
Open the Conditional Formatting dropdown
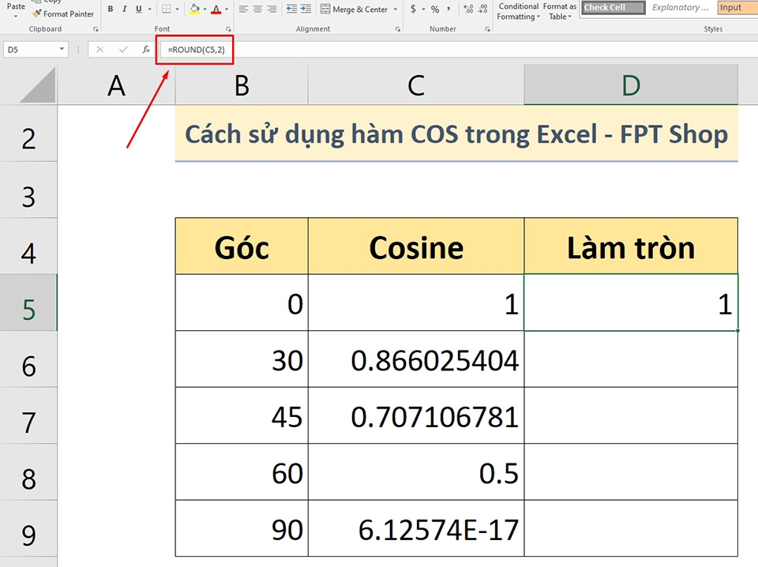[x=518, y=11]
